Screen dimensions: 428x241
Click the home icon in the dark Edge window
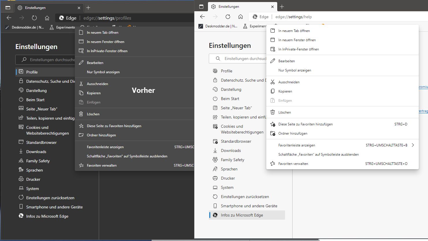pyautogui.click(x=47, y=18)
